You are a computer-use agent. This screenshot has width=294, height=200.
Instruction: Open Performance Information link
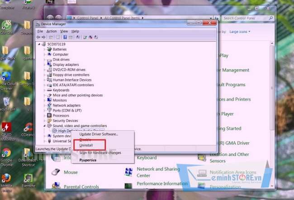[x=162, y=184]
